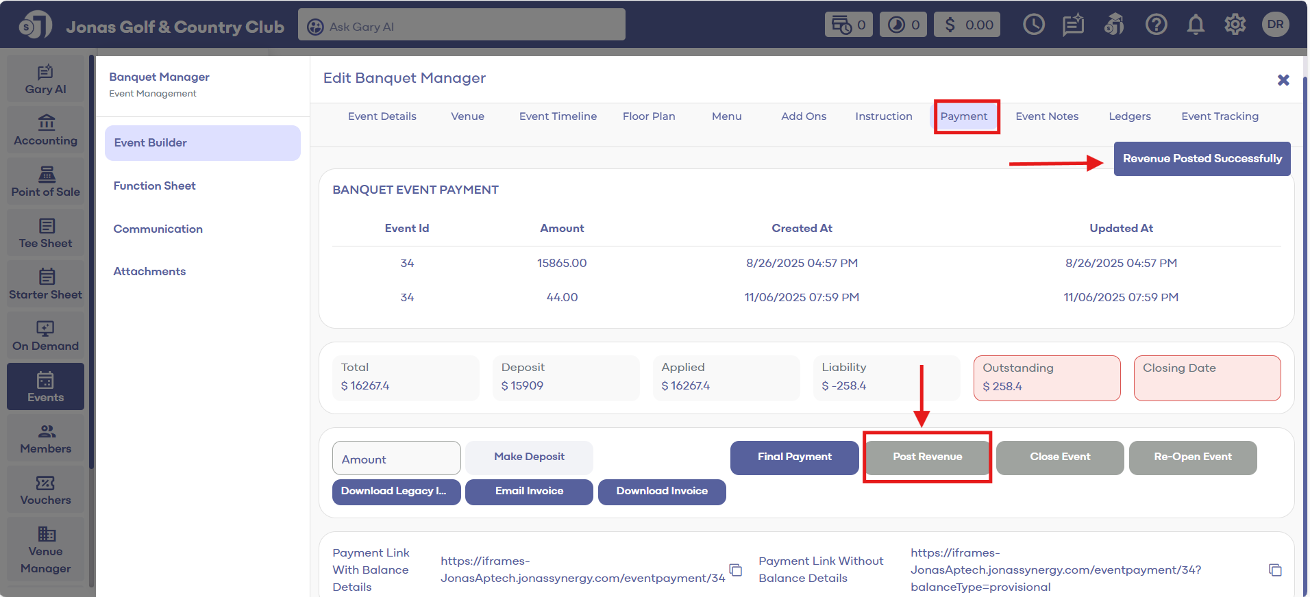This screenshot has height=597, width=1310.
Task: Focus the Ask Gary AI search box
Action: pyautogui.click(x=462, y=26)
